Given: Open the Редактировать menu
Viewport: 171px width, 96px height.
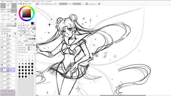Looking at the screenshot, I should click(x=10, y=1).
